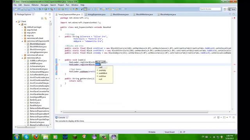This screenshot has width=250, height=140.
Task: Click the green Run button
Action: (46, 9)
